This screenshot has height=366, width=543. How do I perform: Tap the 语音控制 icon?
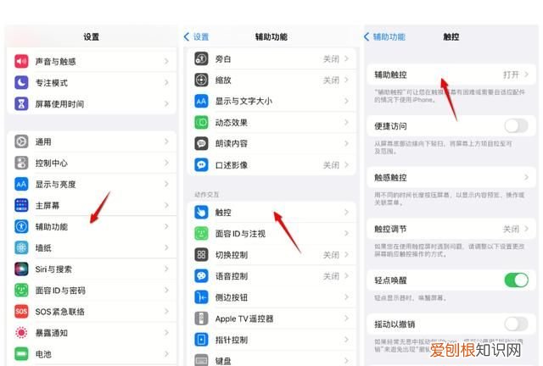click(x=201, y=276)
